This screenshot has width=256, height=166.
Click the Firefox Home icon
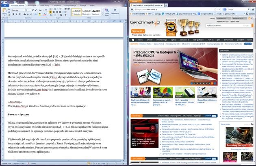(x=254, y=9)
